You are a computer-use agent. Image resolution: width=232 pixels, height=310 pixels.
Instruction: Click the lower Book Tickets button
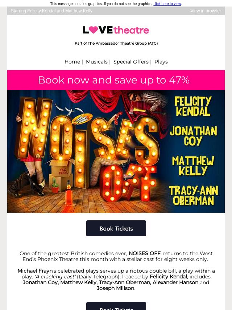(x=116, y=306)
